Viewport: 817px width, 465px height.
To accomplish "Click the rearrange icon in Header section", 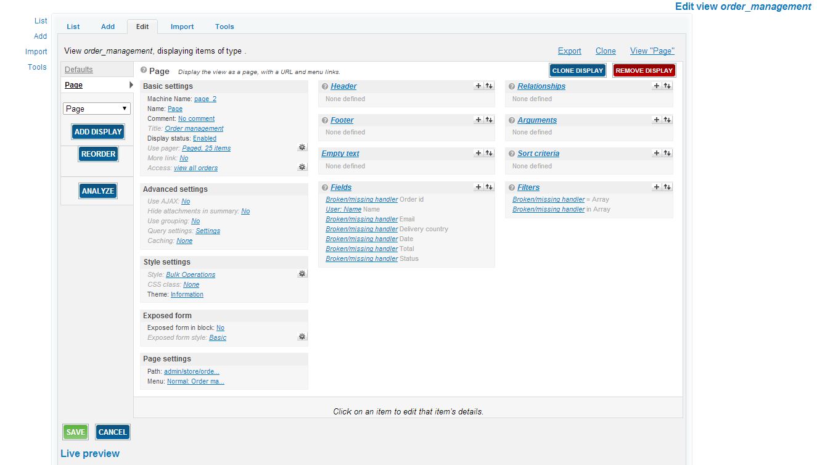I will pos(489,86).
